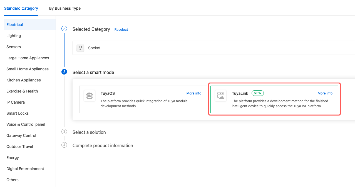
Task: Click the TuyaOS description text
Action: click(144, 104)
